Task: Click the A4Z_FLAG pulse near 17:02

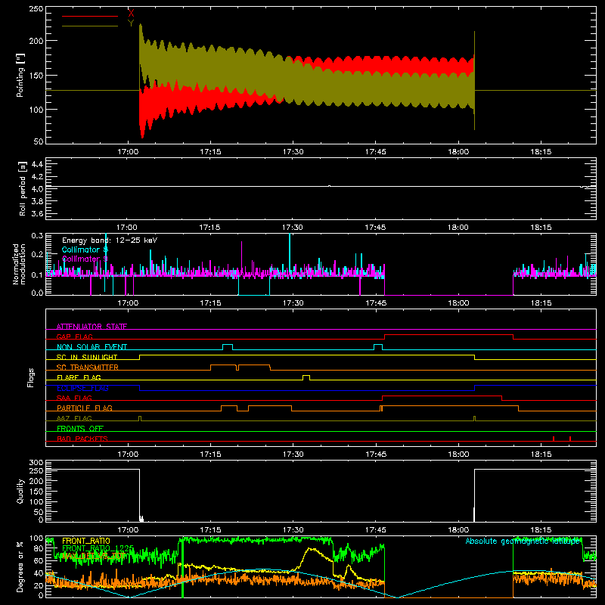Action: pos(140,418)
